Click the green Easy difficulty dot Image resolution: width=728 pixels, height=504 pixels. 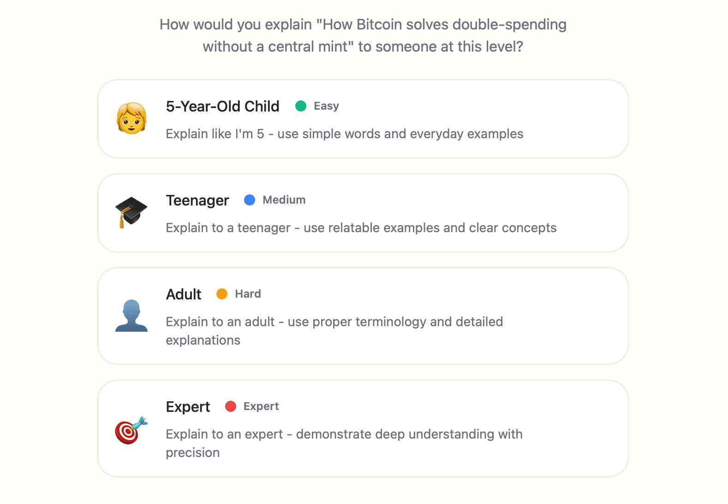(x=301, y=106)
